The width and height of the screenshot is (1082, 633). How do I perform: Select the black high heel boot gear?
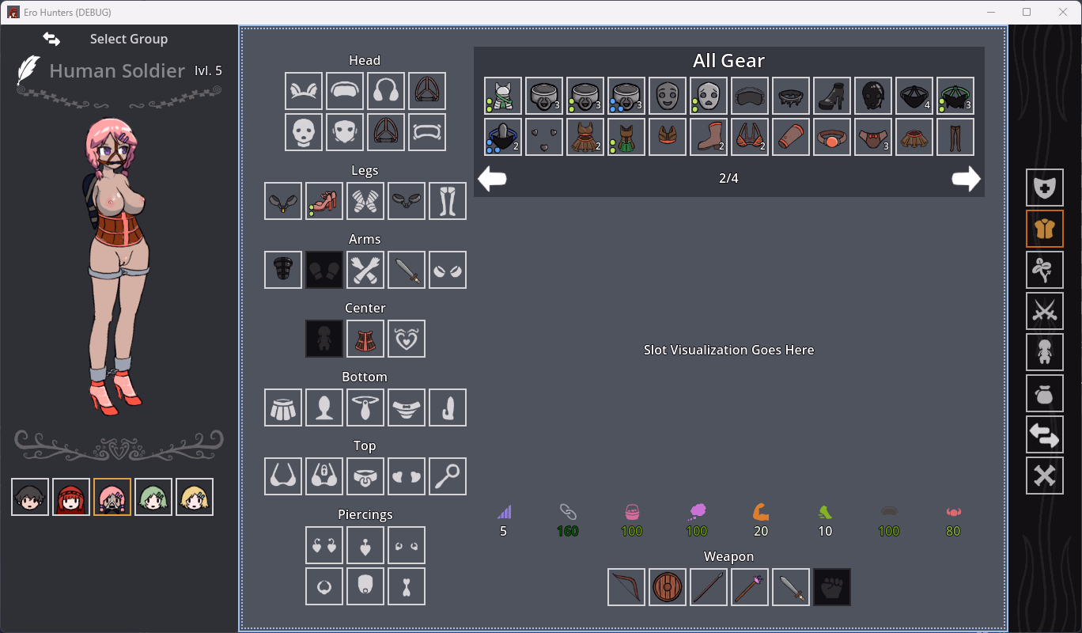pos(832,96)
